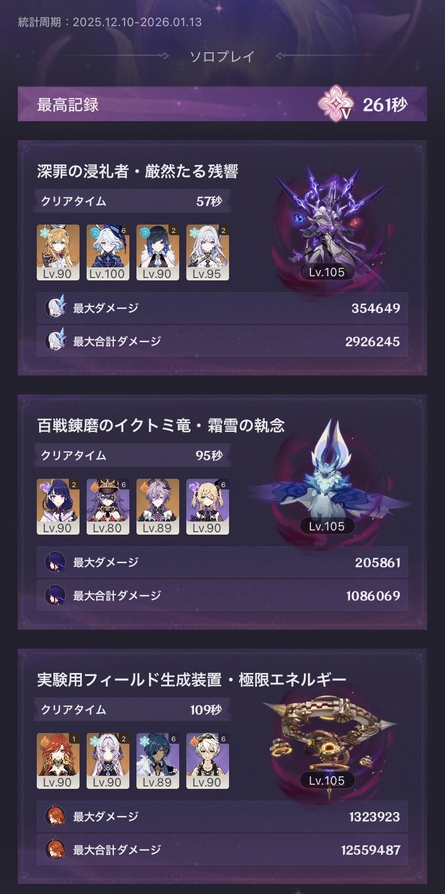The height and width of the screenshot is (894, 445).
Task: Click the 最高記録 261秒 banner
Action: (x=223, y=104)
